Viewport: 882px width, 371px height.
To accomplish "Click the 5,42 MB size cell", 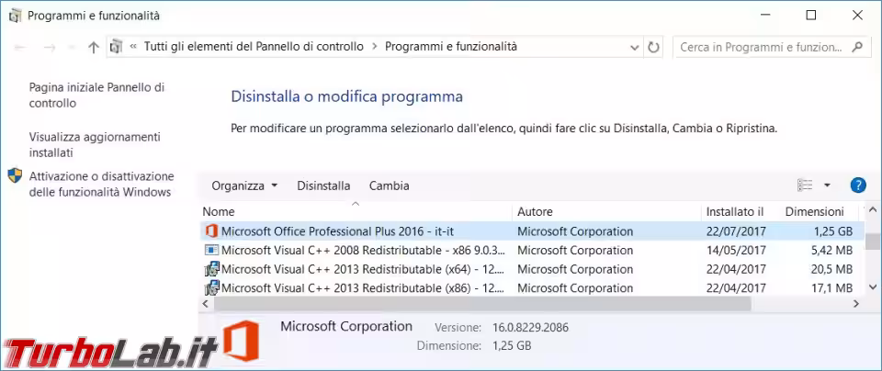I will (x=832, y=250).
